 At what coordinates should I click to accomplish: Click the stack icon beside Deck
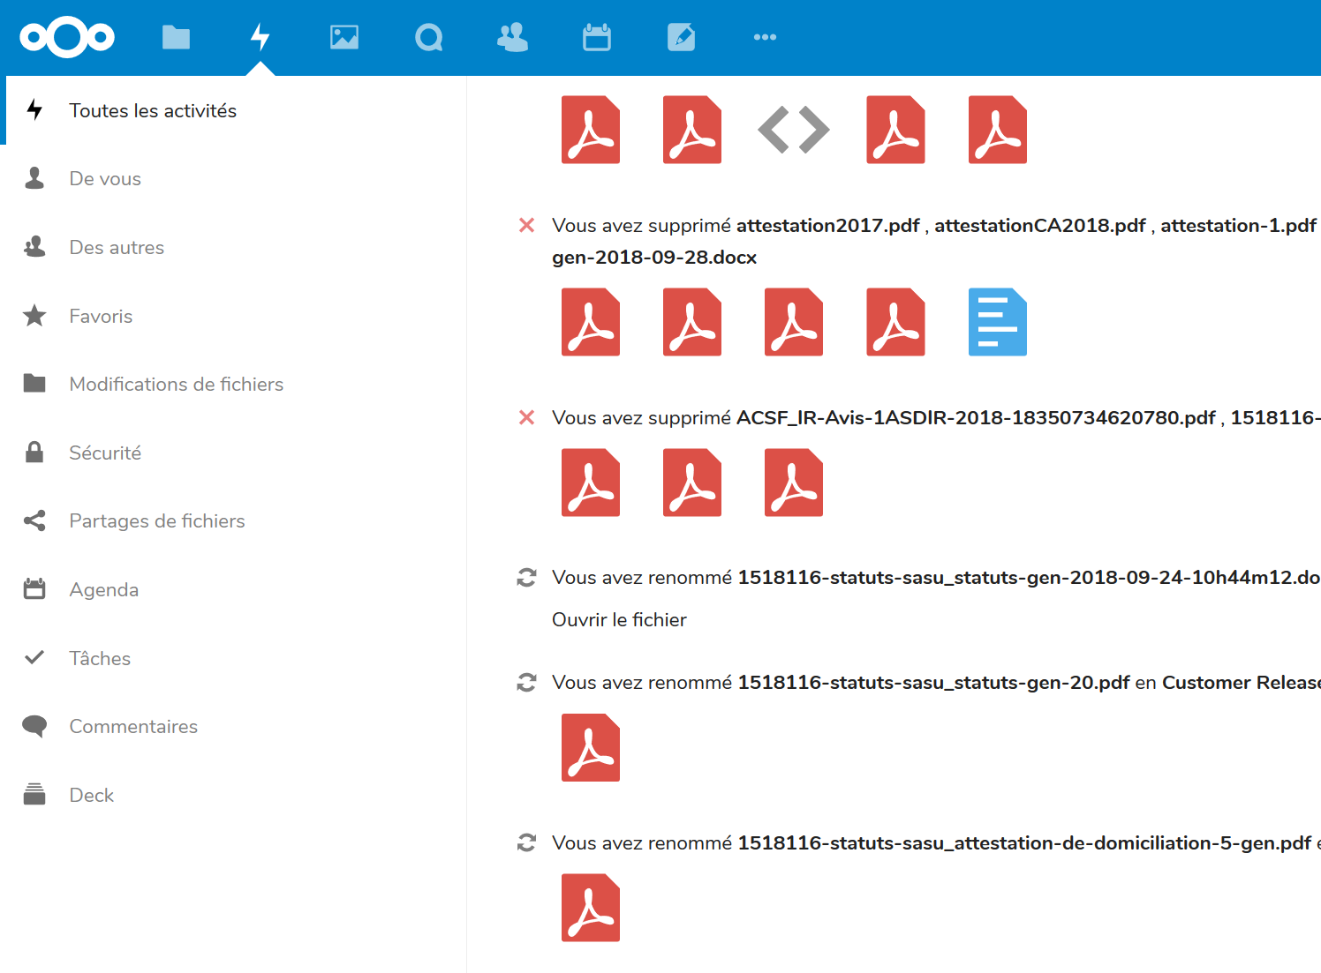pos(34,794)
